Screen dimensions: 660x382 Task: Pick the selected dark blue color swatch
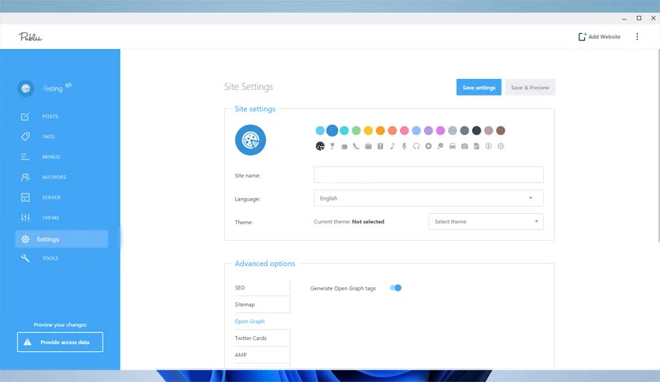click(332, 130)
